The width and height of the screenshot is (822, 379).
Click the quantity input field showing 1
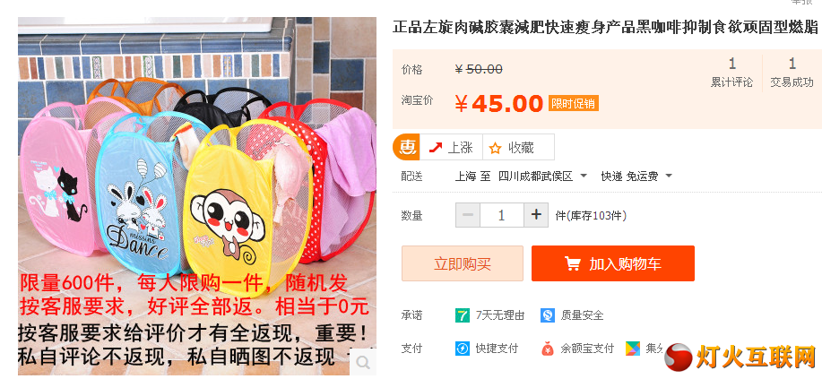click(502, 215)
